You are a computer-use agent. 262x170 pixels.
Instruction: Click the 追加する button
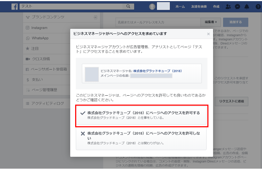236,22
